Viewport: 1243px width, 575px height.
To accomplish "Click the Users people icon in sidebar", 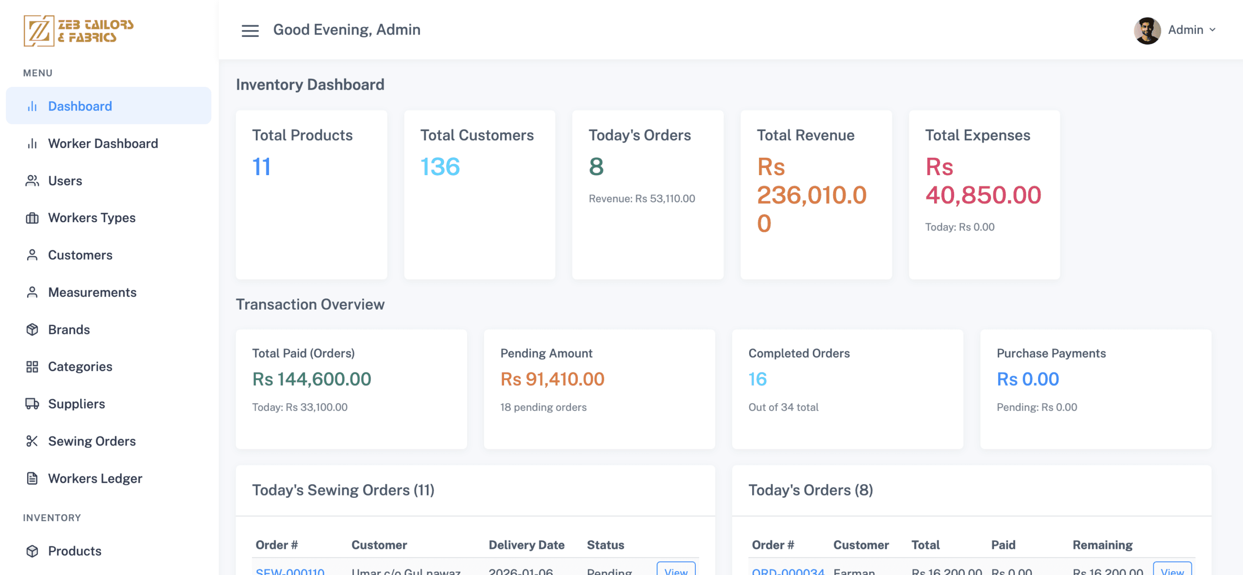I will coord(32,181).
